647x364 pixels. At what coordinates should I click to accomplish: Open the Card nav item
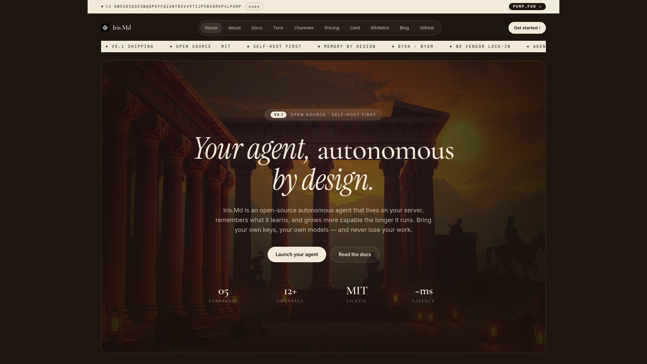(x=355, y=28)
